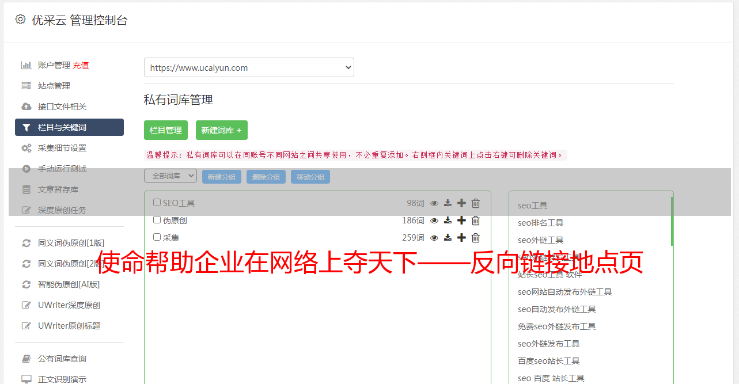Open 公有词库查询 in the sidebar
This screenshot has width=739, height=384.
62,359
